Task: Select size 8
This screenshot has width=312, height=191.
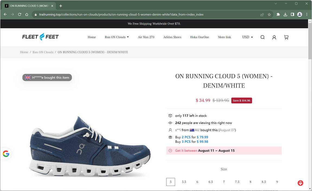Action: [x=250, y=182]
